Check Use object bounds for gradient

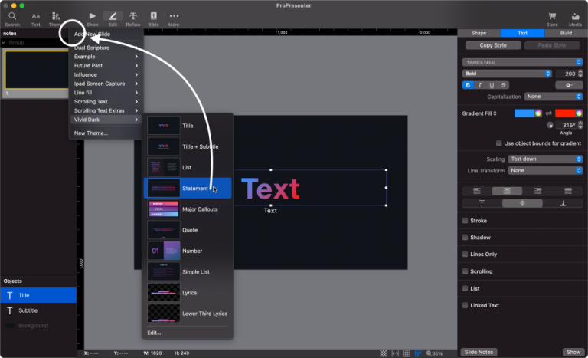point(499,143)
